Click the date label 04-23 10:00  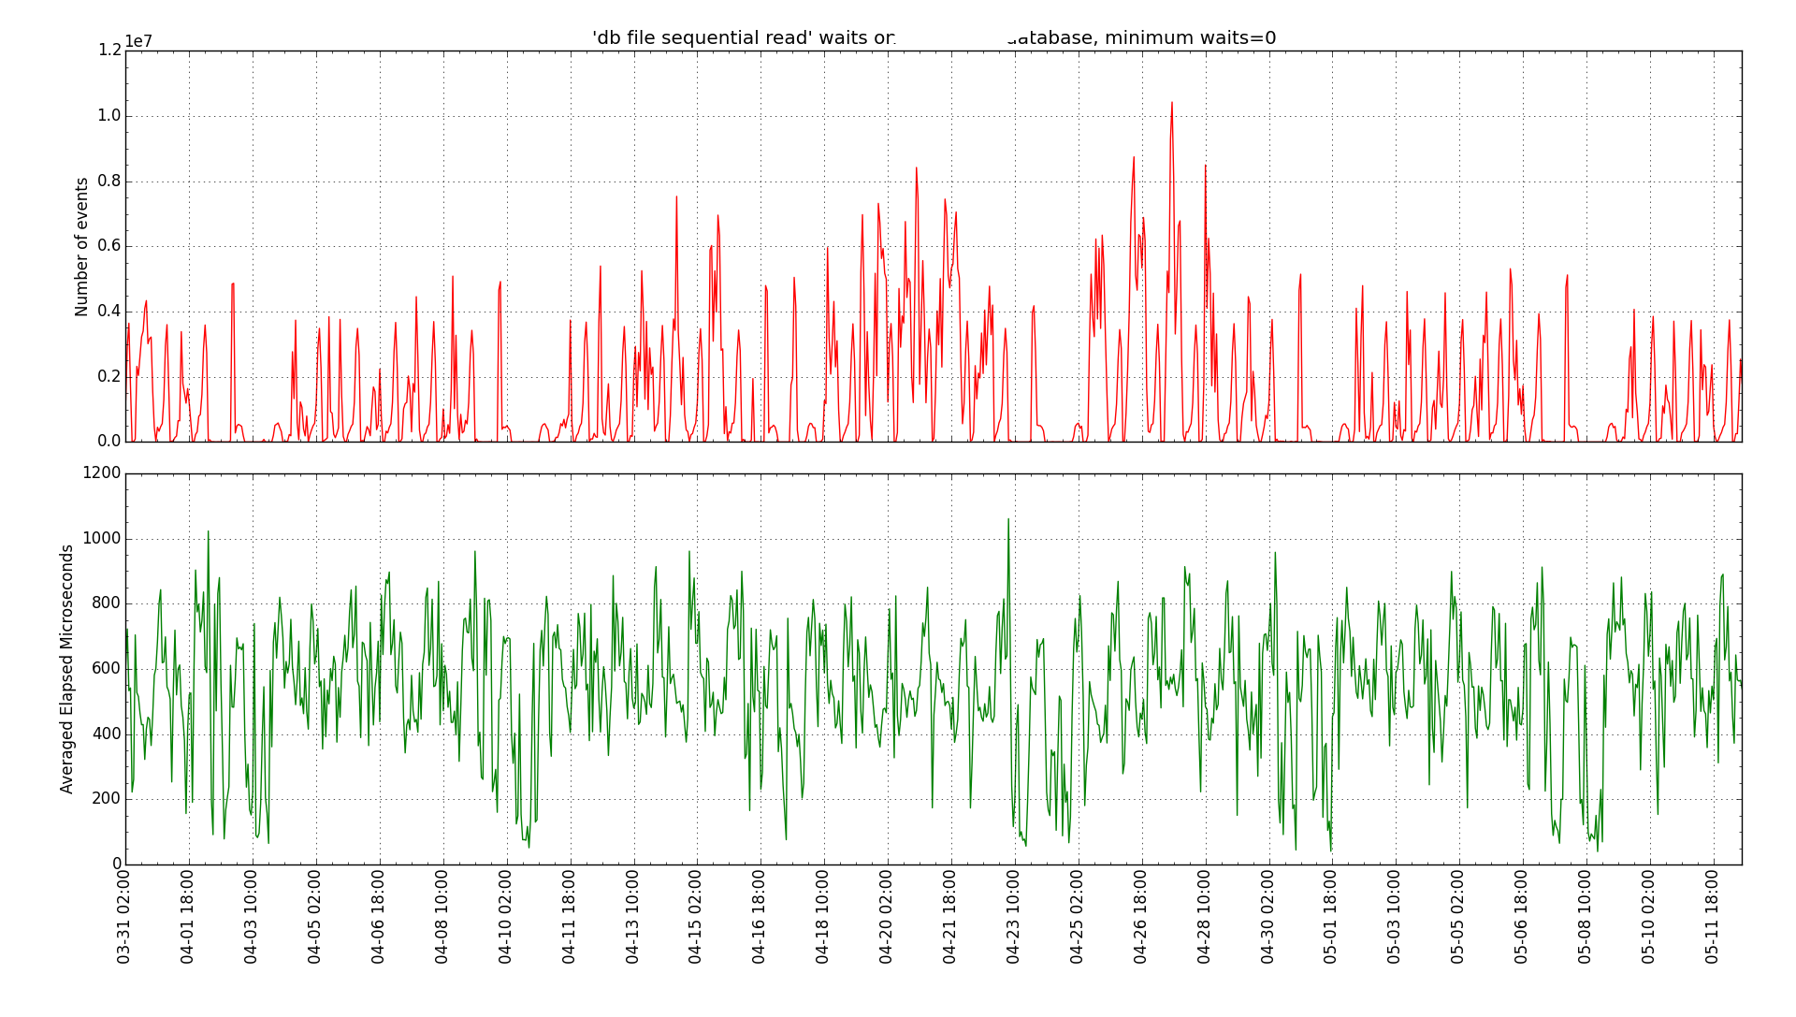tap(1013, 917)
